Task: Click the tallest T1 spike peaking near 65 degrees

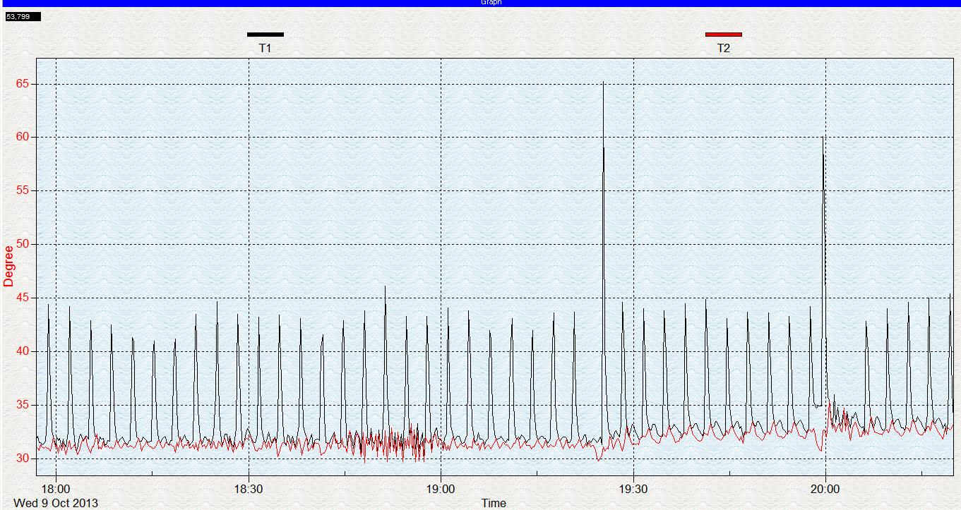Action: click(603, 85)
